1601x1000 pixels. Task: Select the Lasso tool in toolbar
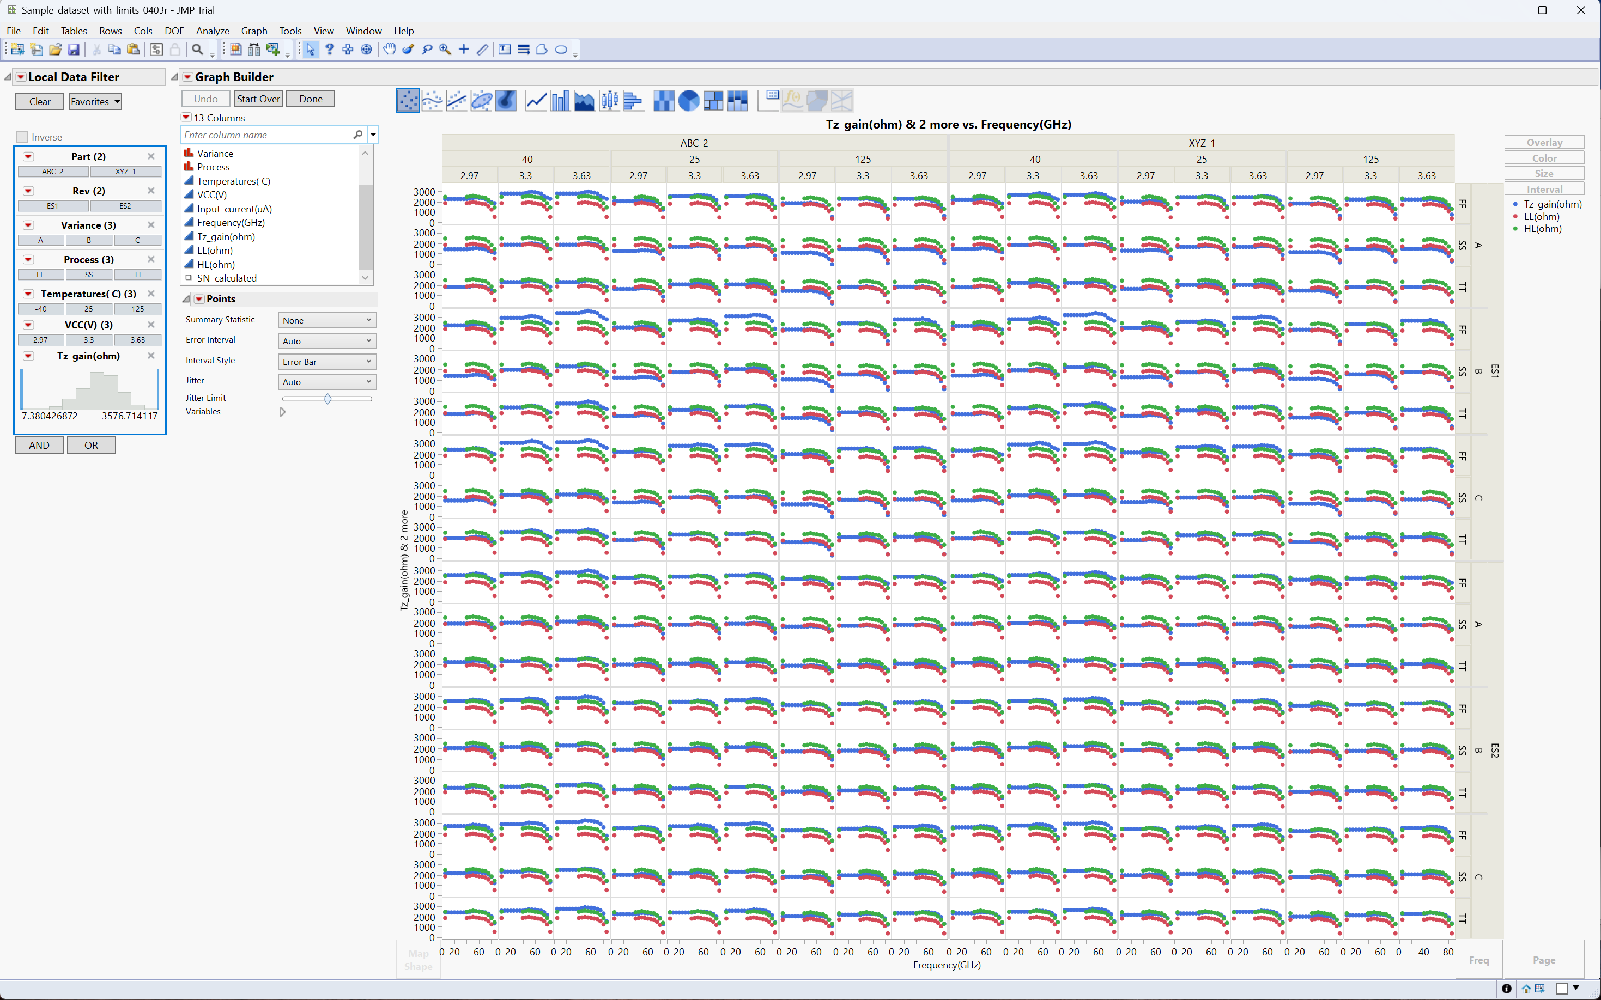coord(427,50)
